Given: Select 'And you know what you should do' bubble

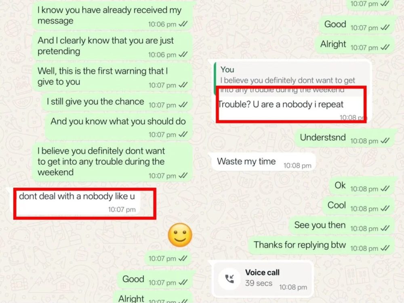Looking at the screenshot, I should (x=119, y=127).
